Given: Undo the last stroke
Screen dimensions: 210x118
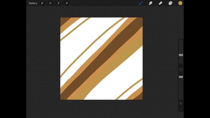Looking at the screenshot, I should click(181, 103).
